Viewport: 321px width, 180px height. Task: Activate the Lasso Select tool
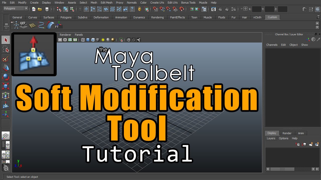6,49
